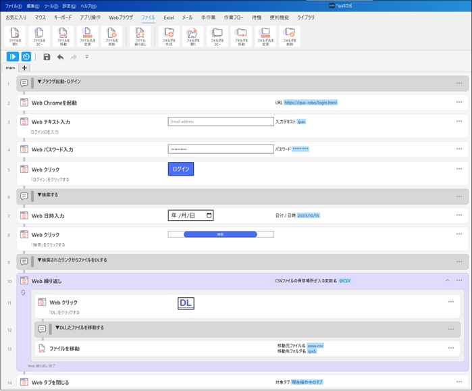Open the blue clock scheduler button
This screenshot has height=391, width=472.
26,57
